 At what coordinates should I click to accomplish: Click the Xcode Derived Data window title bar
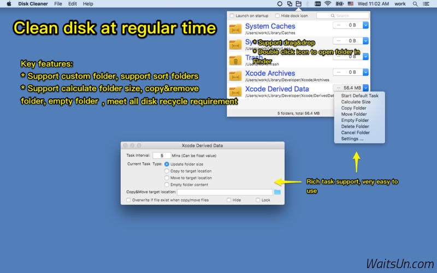pos(202,145)
